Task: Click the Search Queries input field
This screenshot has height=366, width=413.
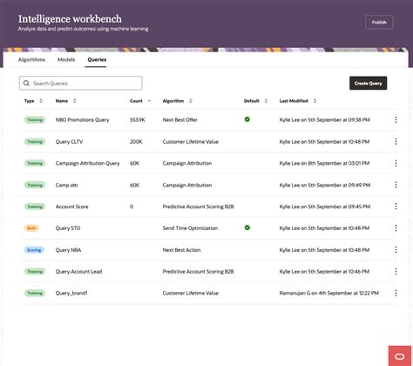Action: [x=81, y=84]
